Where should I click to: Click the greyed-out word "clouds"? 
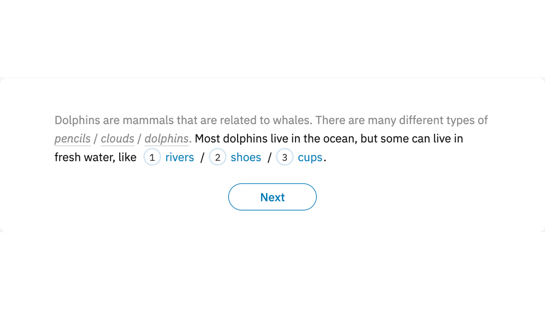(x=118, y=138)
